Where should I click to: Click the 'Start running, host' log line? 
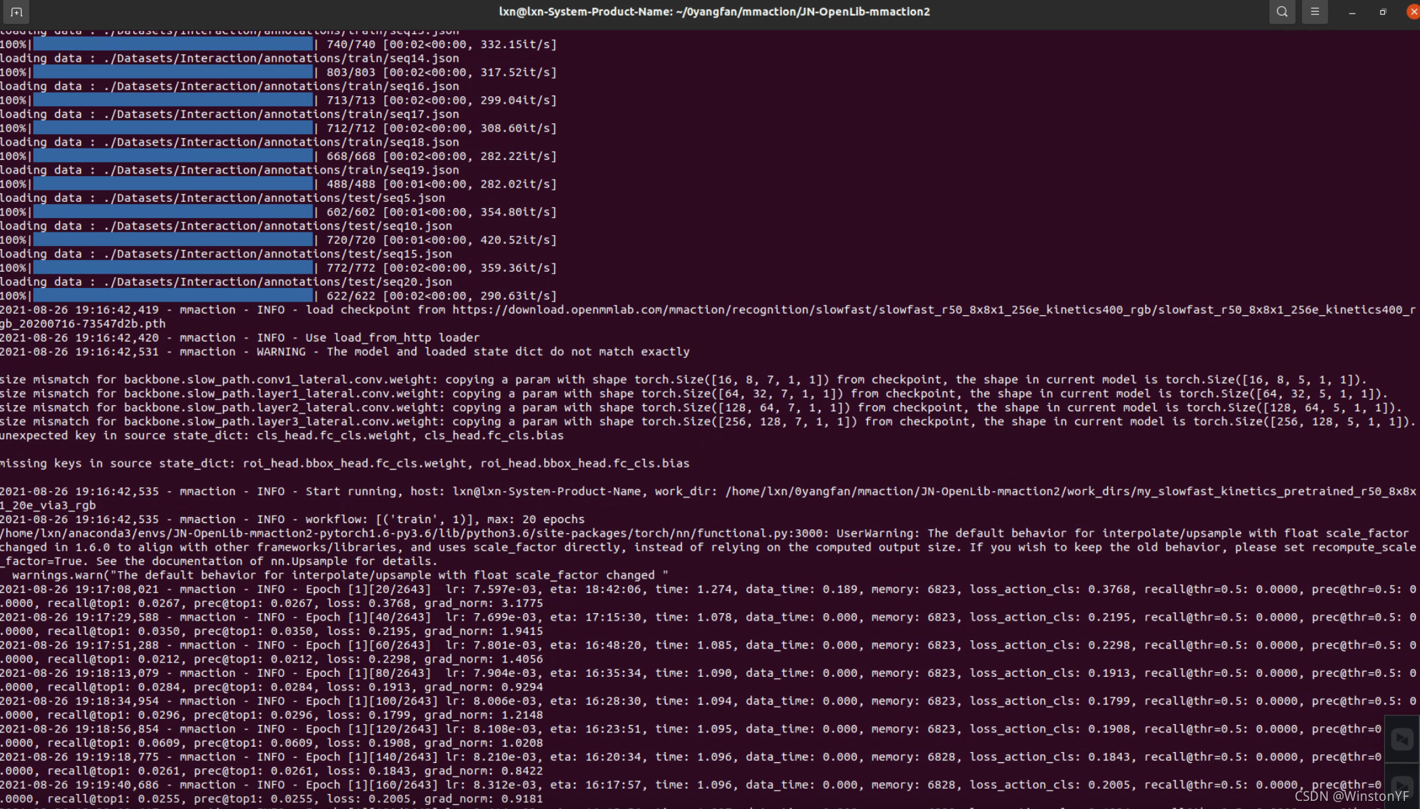pyautogui.click(x=708, y=491)
